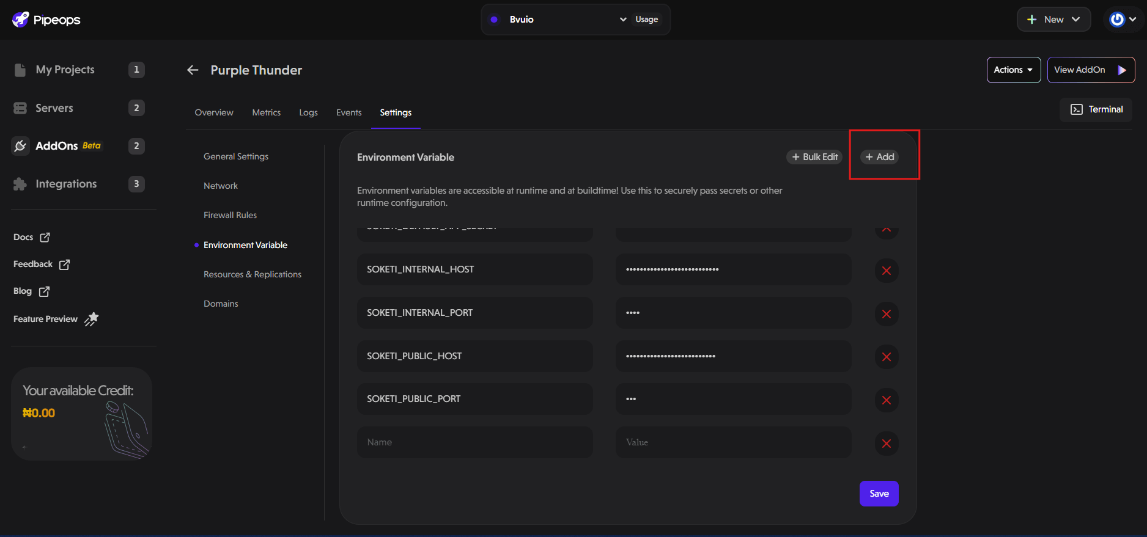Switch to the Logs tab
Screen dimensions: 1147x537
[x=308, y=112]
